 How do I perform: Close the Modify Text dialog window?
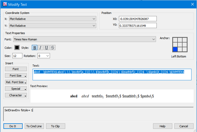click(191, 4)
